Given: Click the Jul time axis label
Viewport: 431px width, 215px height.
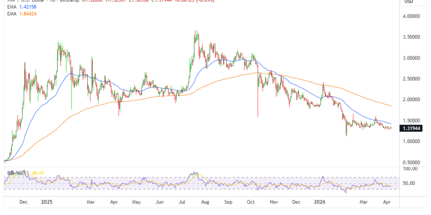Looking at the screenshot, I should pyautogui.click(x=182, y=203).
